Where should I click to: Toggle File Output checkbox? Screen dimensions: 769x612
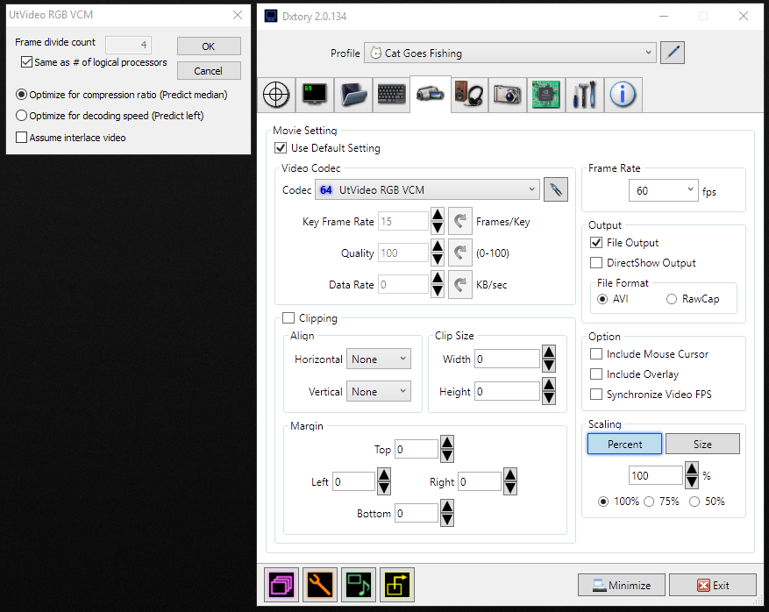pyautogui.click(x=596, y=243)
